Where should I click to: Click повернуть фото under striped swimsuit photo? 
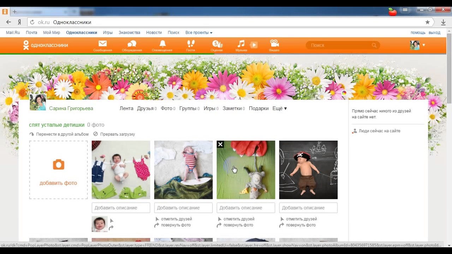coord(176,225)
